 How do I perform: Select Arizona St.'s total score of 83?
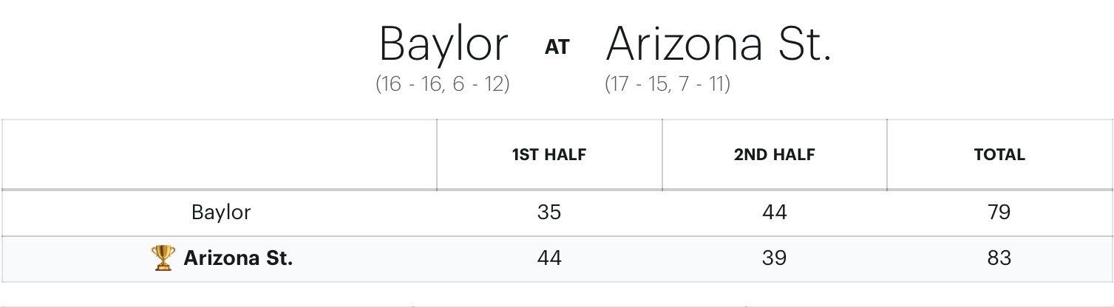click(x=999, y=258)
